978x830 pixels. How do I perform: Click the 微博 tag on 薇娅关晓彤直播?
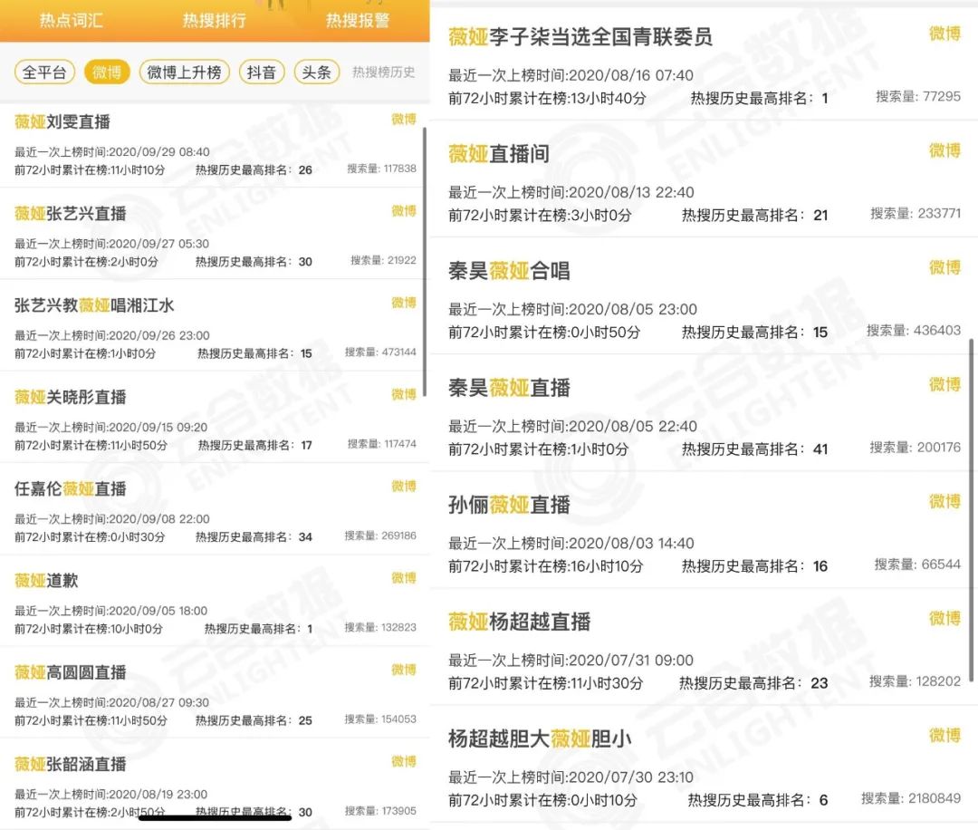click(x=404, y=394)
